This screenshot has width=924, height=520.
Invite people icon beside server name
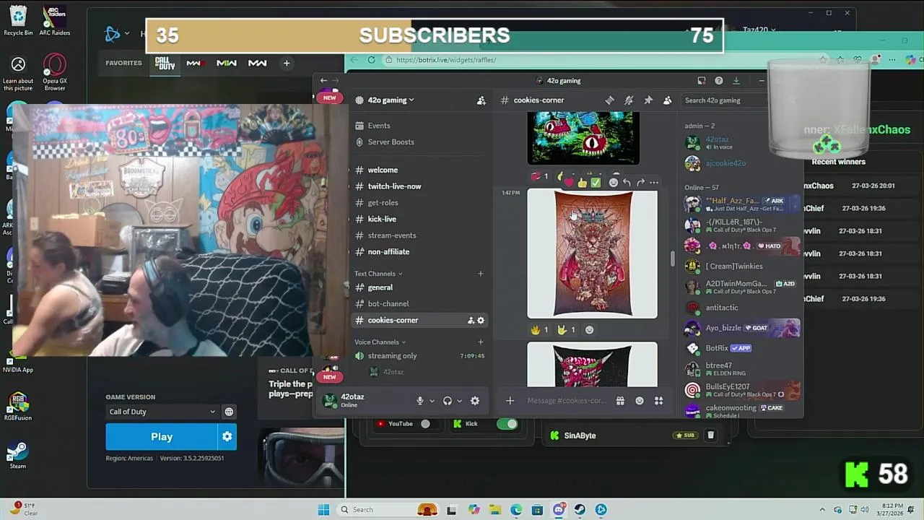[x=481, y=100]
